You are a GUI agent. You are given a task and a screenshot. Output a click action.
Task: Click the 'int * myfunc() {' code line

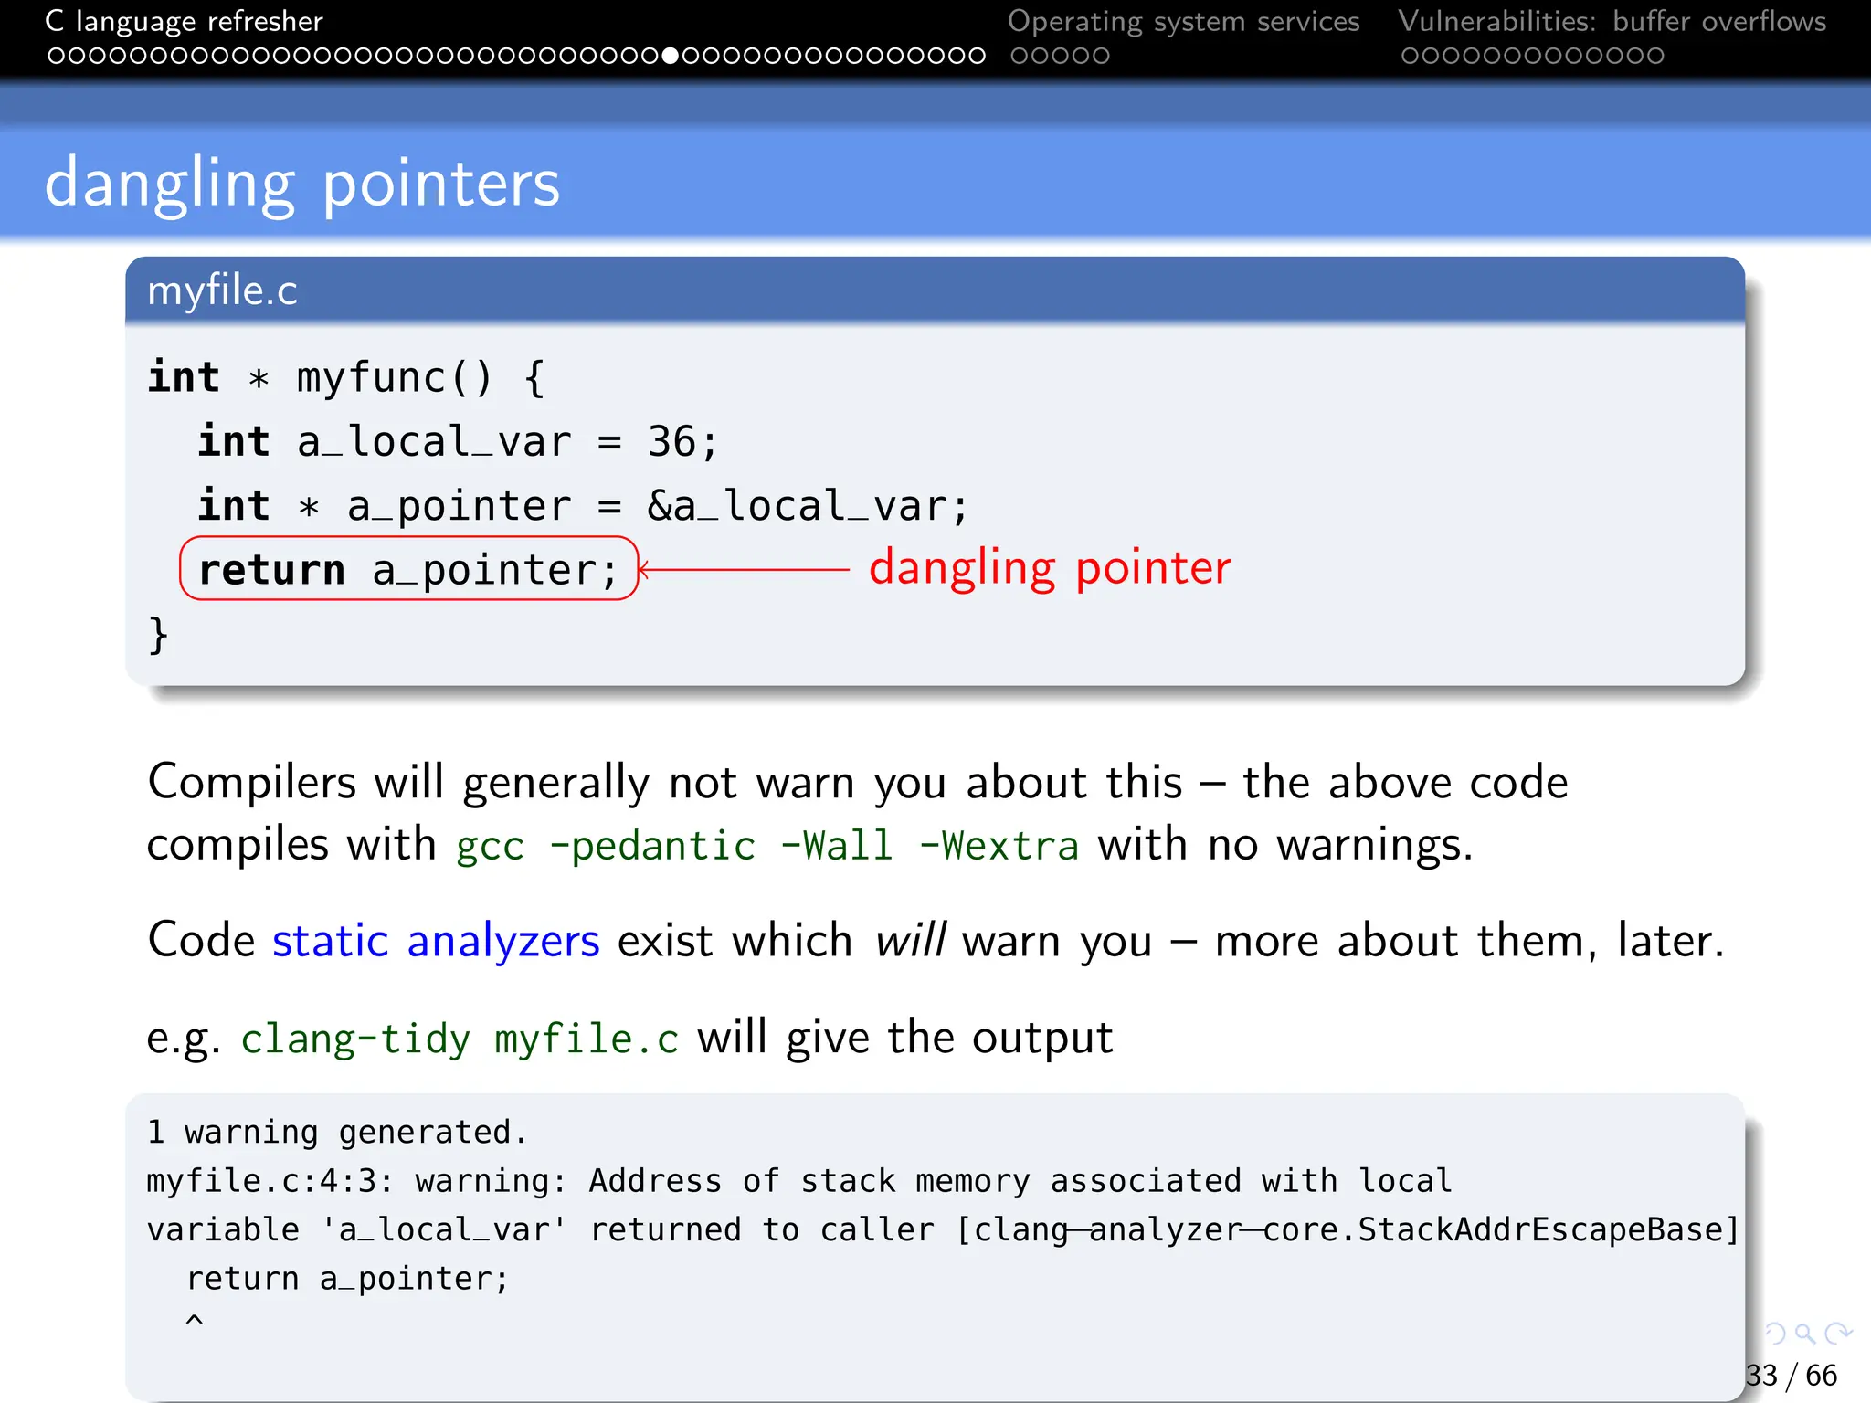pos(346,377)
